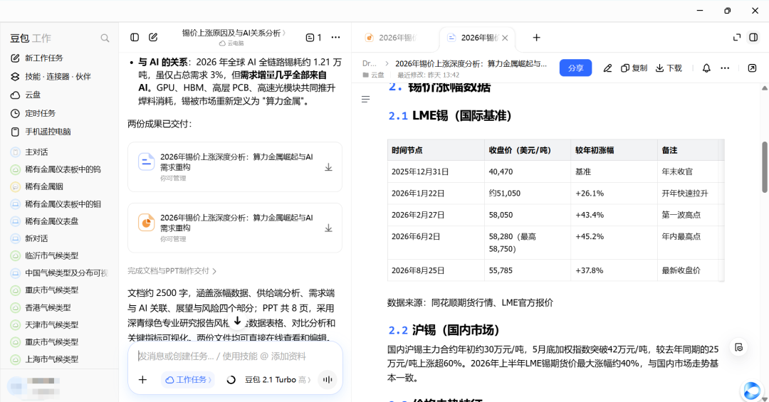Screen dimensions: 769x402
Task: Close the active 2026年锡价 document tab
Action: pyautogui.click(x=505, y=38)
